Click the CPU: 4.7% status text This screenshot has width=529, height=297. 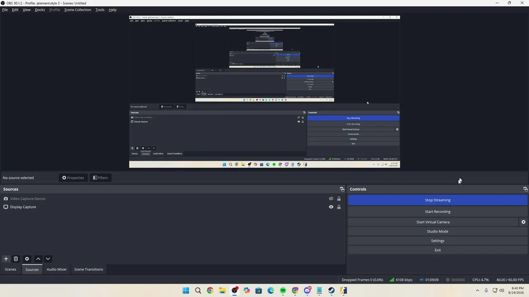tap(481, 280)
